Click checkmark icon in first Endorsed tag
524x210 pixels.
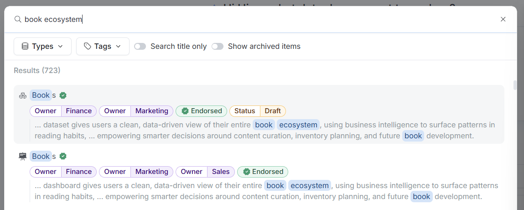(x=185, y=111)
